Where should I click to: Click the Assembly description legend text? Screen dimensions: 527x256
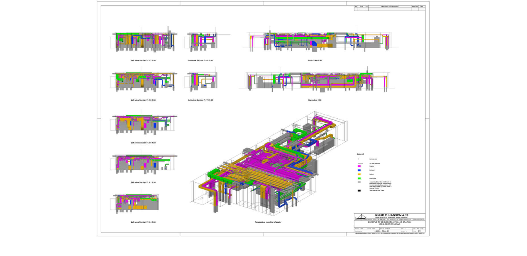coord(380,185)
